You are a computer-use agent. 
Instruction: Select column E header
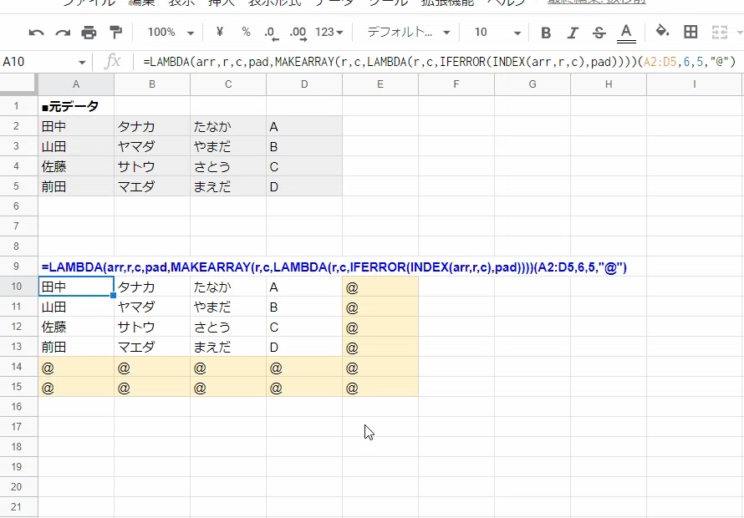(x=380, y=84)
